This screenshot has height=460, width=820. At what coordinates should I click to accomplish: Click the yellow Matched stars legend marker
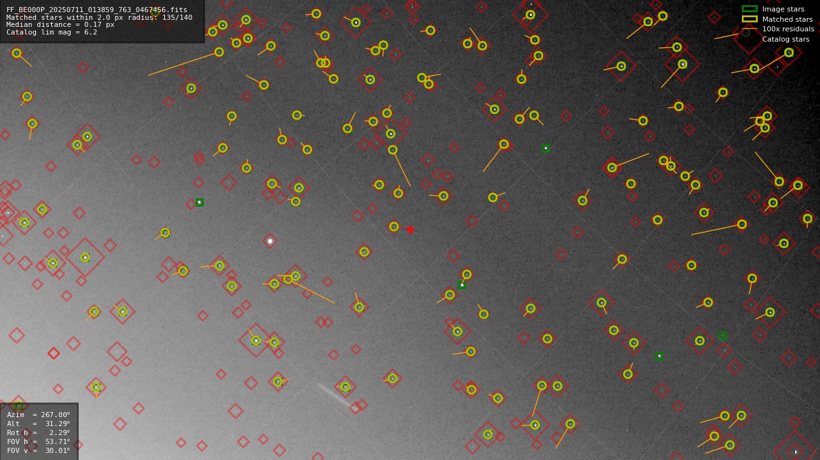pos(749,19)
